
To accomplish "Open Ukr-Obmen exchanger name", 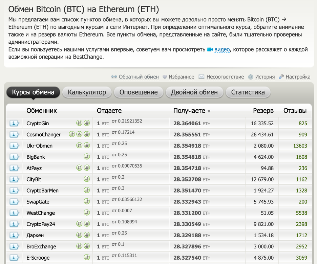I will pos(39,146).
